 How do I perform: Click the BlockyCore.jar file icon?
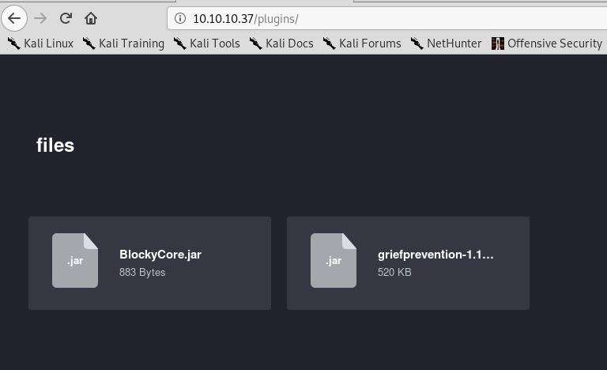tap(75, 261)
